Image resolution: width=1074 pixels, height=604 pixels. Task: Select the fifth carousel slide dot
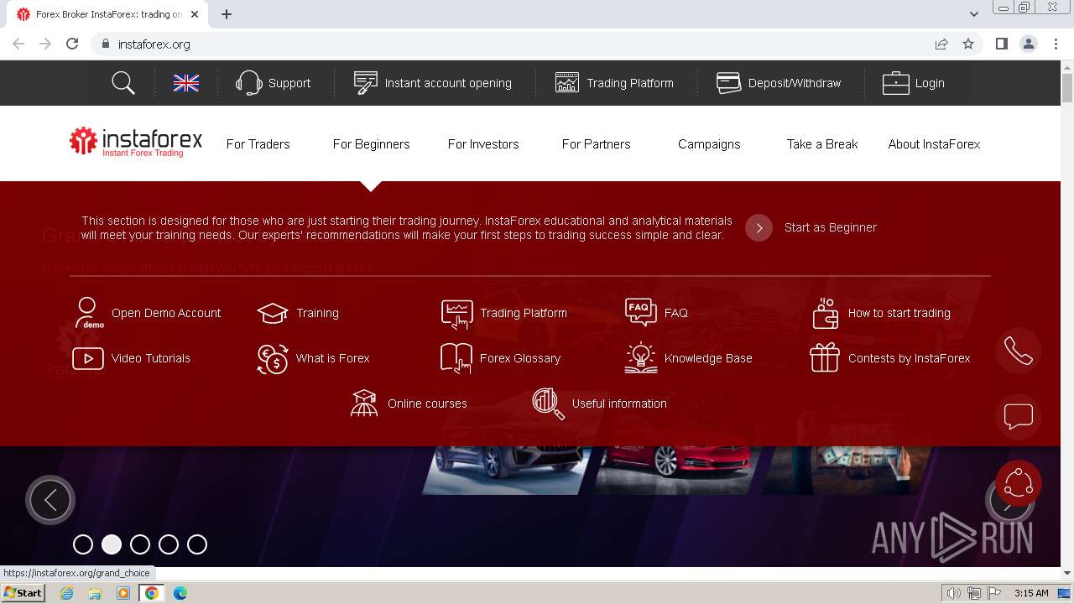click(x=197, y=544)
